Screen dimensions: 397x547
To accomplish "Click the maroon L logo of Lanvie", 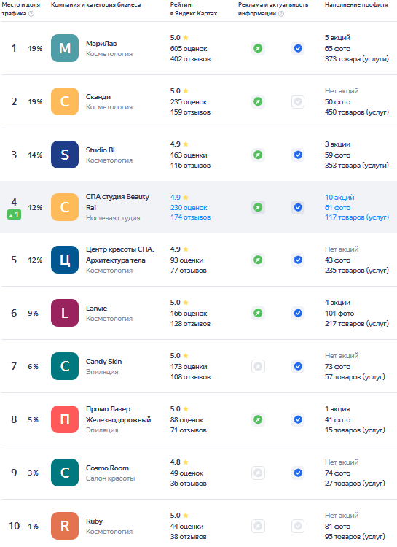I will pos(65,313).
